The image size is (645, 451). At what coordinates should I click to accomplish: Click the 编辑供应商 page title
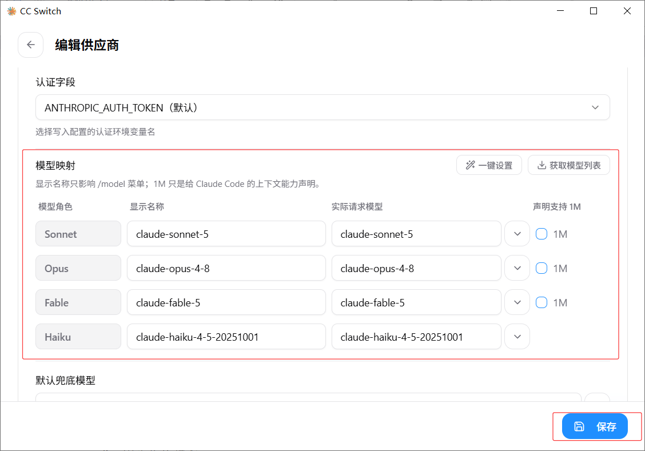tap(87, 45)
